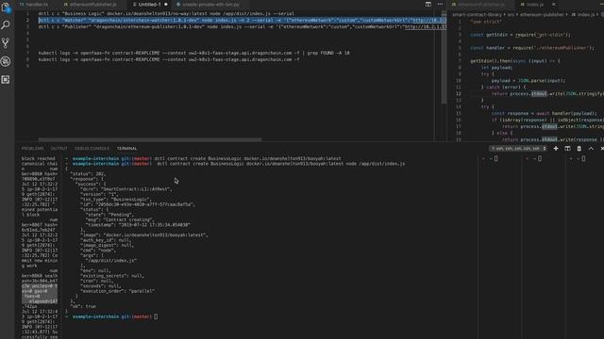Click the second empty terminal split pane cursor

click(540, 158)
